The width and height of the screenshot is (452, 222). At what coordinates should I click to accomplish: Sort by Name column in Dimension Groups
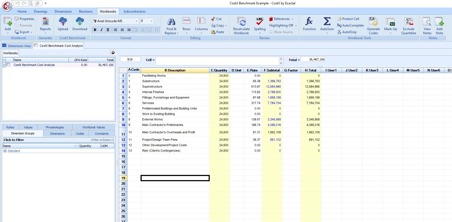40,146
